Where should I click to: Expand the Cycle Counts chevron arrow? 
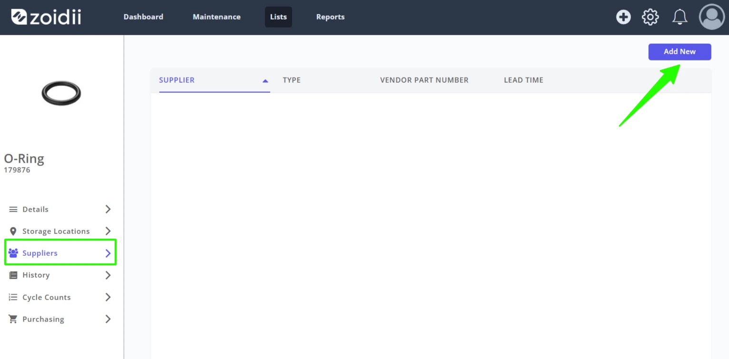[108, 297]
